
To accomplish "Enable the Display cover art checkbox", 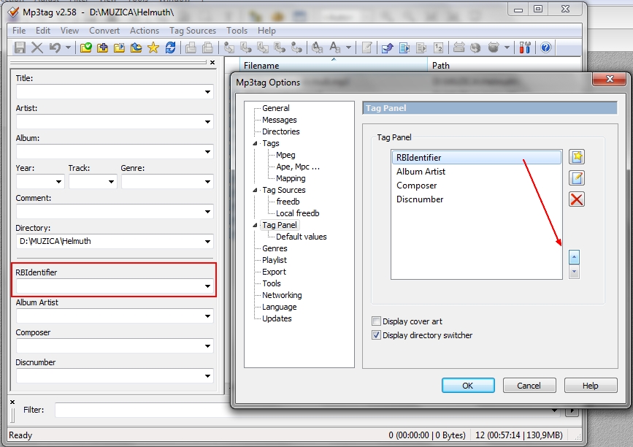I will click(376, 321).
